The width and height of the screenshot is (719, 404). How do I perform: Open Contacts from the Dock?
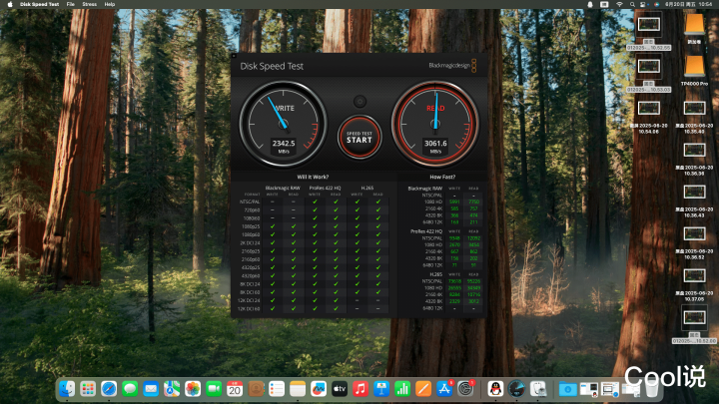[x=256, y=389]
